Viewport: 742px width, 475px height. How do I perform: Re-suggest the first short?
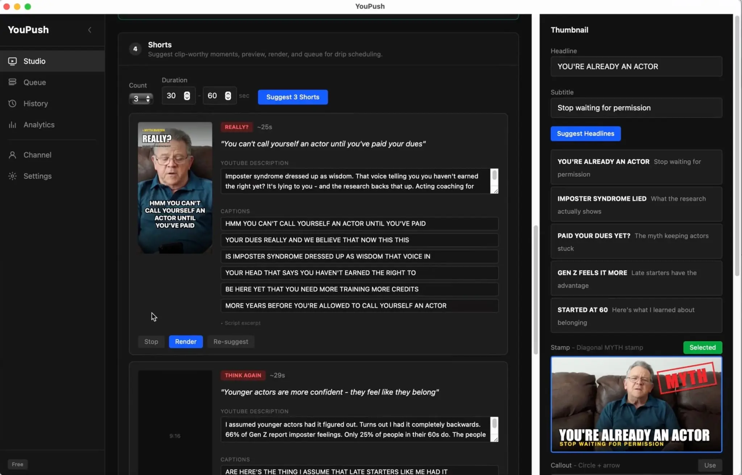pos(231,341)
